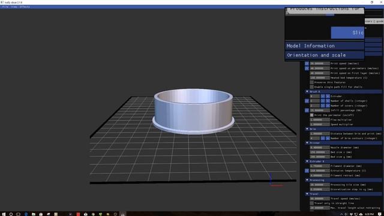Edit Print speed on perimeters value field

click(320, 68)
